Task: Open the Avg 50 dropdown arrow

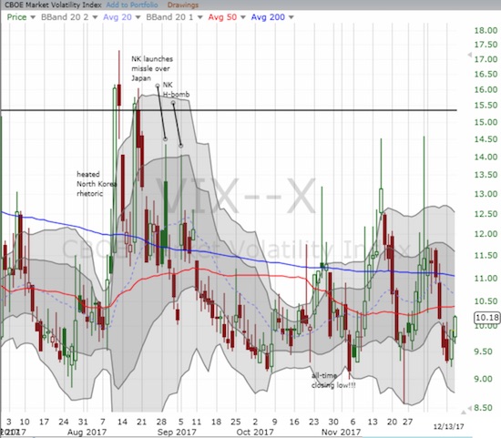Action: coord(243,17)
